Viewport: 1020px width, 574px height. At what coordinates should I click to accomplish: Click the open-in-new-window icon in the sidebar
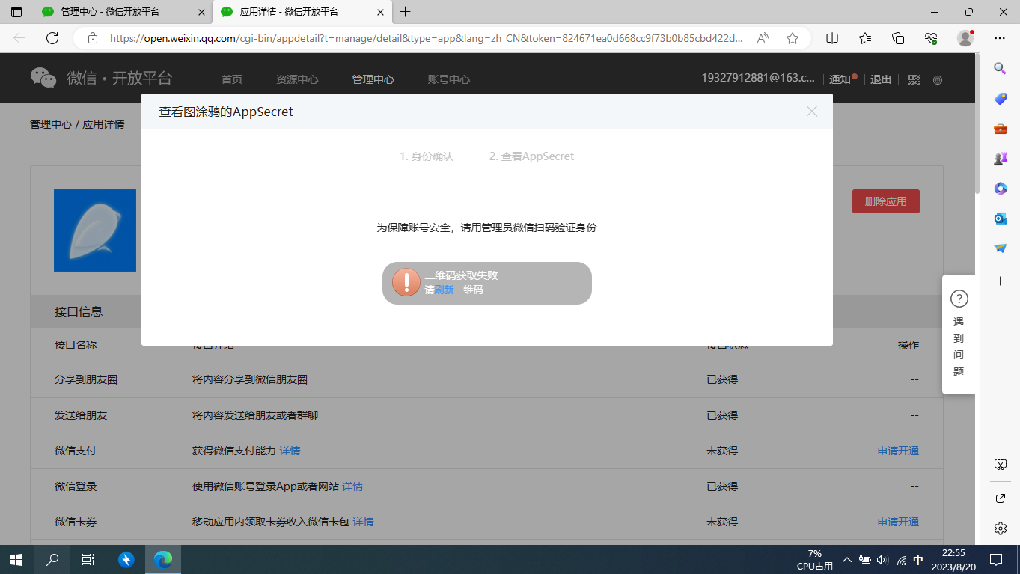(1001, 498)
